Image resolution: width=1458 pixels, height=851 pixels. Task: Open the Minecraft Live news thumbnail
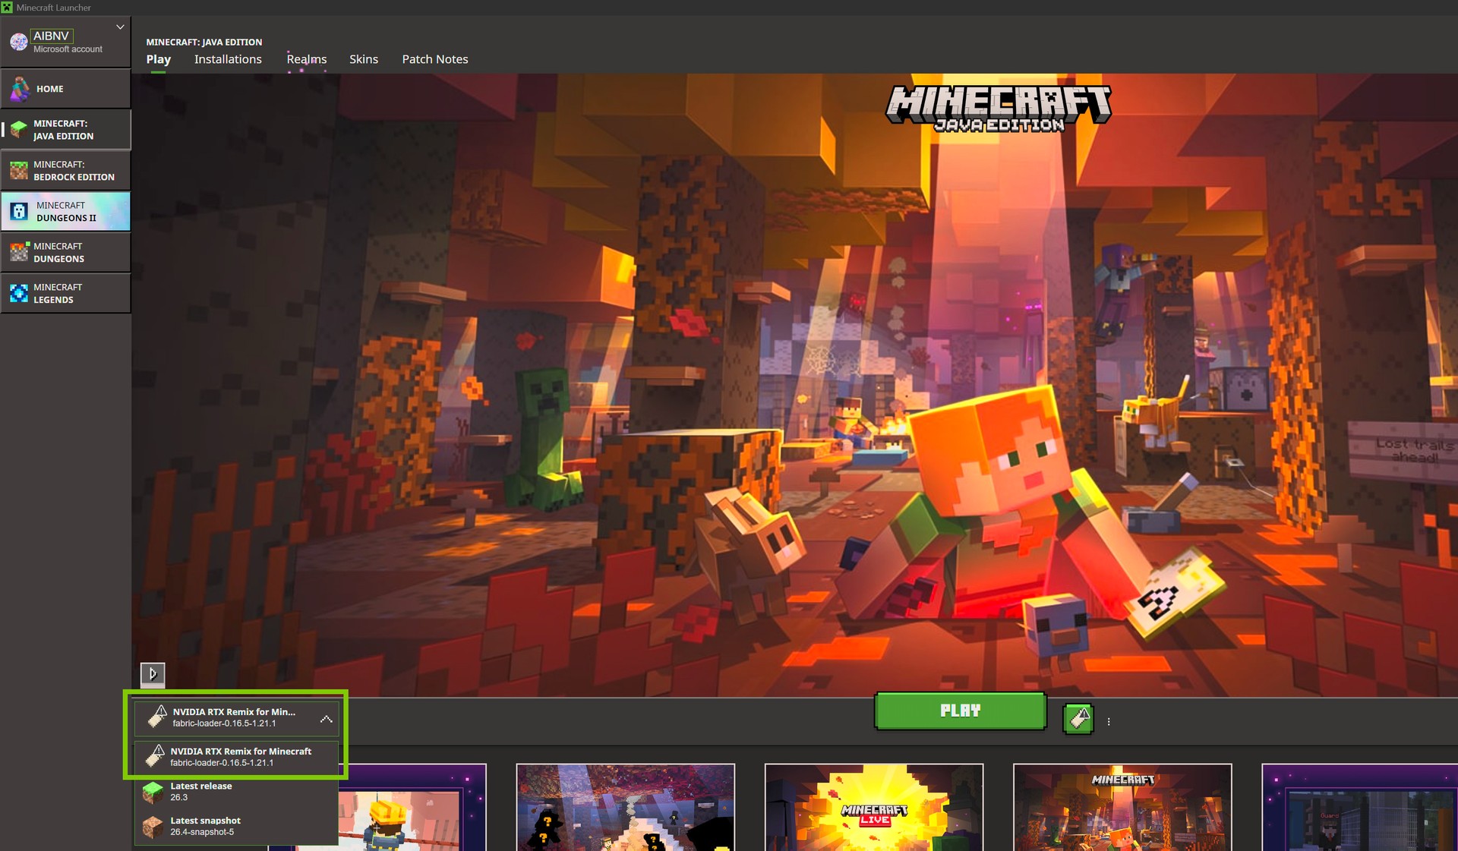click(874, 808)
